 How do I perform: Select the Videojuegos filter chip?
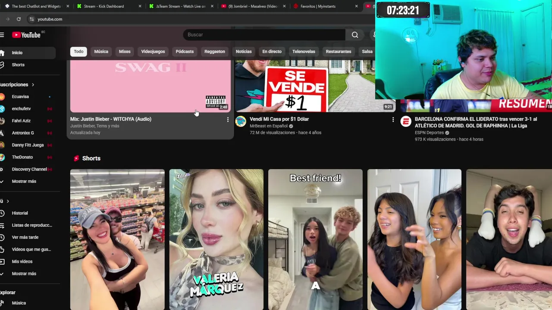point(153,52)
